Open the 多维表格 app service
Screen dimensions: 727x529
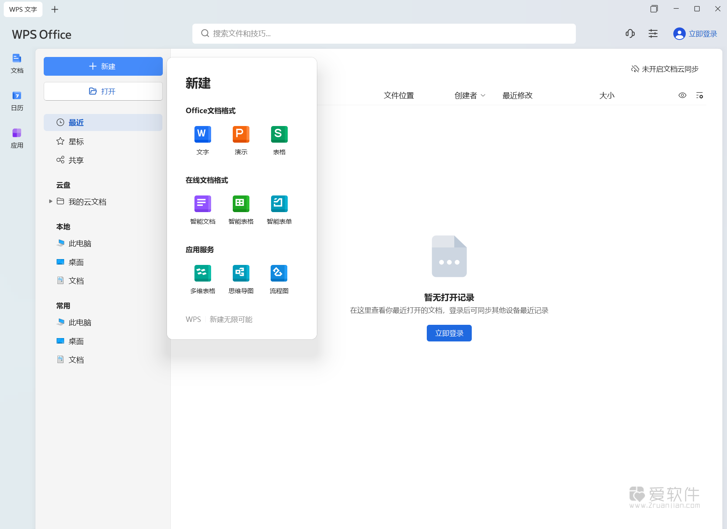point(203,279)
